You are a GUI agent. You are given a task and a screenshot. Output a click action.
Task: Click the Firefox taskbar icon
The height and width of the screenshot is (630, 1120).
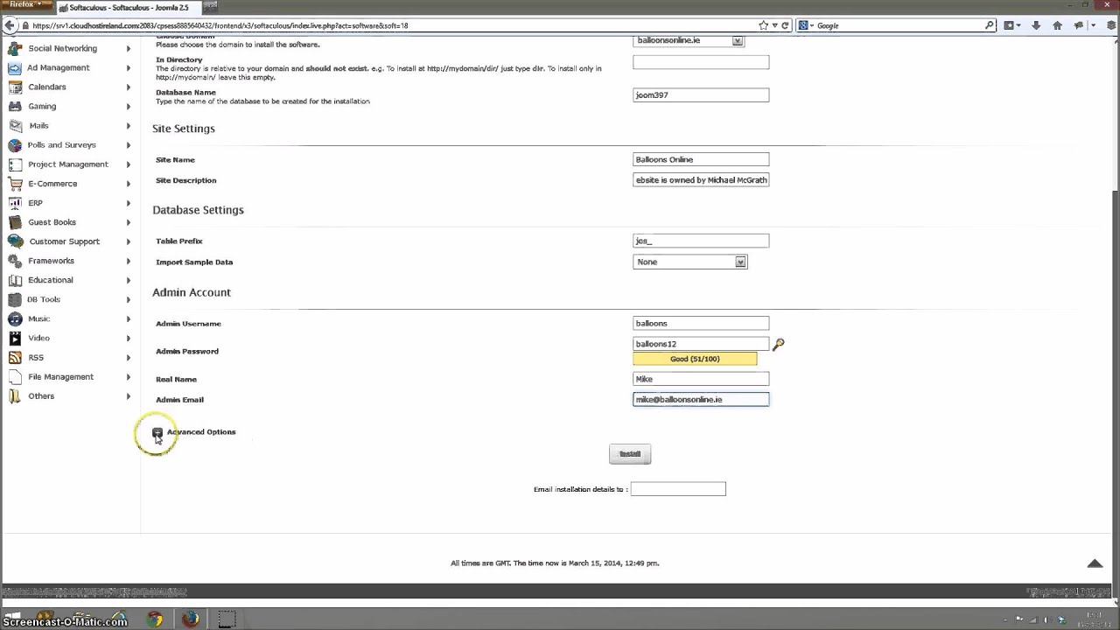(x=190, y=619)
